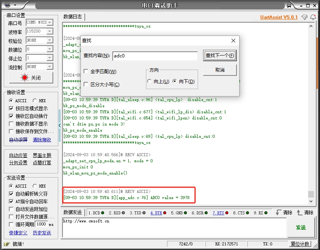Screen dimensions: 320x250
Task: Collapse the left settings panel arrow
Action: pos(59,125)
